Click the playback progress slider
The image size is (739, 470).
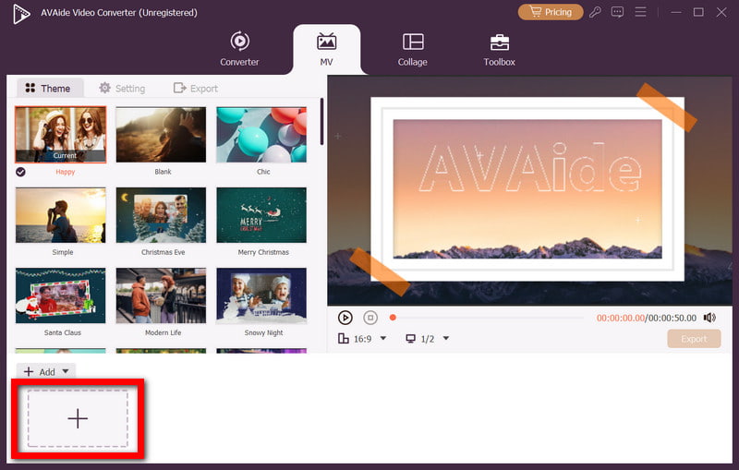click(488, 318)
